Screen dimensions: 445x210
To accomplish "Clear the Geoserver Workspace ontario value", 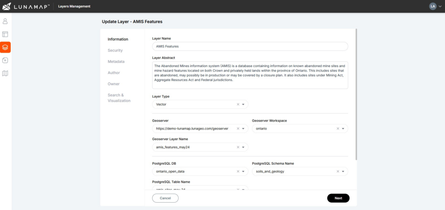I will click(338, 129).
